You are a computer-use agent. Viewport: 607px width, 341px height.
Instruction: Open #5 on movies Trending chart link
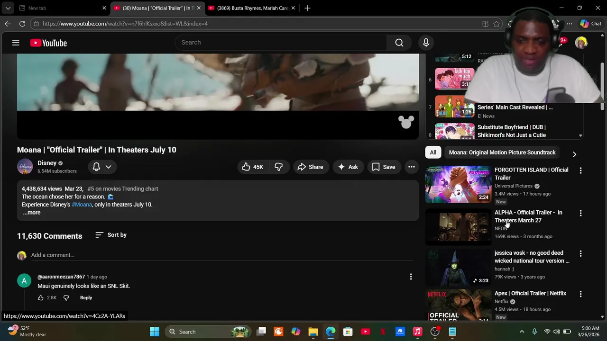pyautogui.click(x=123, y=188)
